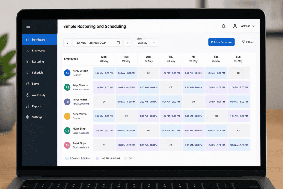Select Mohit Singh's Thursday 9:00 AM shift
This screenshot has height=189, width=283.
[171, 131]
